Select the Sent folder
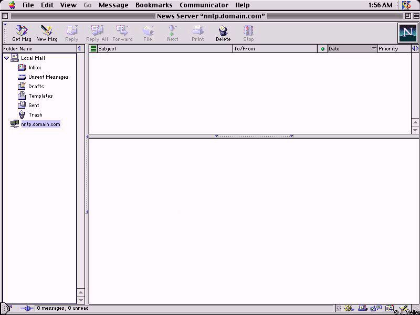The image size is (420, 315). tap(34, 106)
